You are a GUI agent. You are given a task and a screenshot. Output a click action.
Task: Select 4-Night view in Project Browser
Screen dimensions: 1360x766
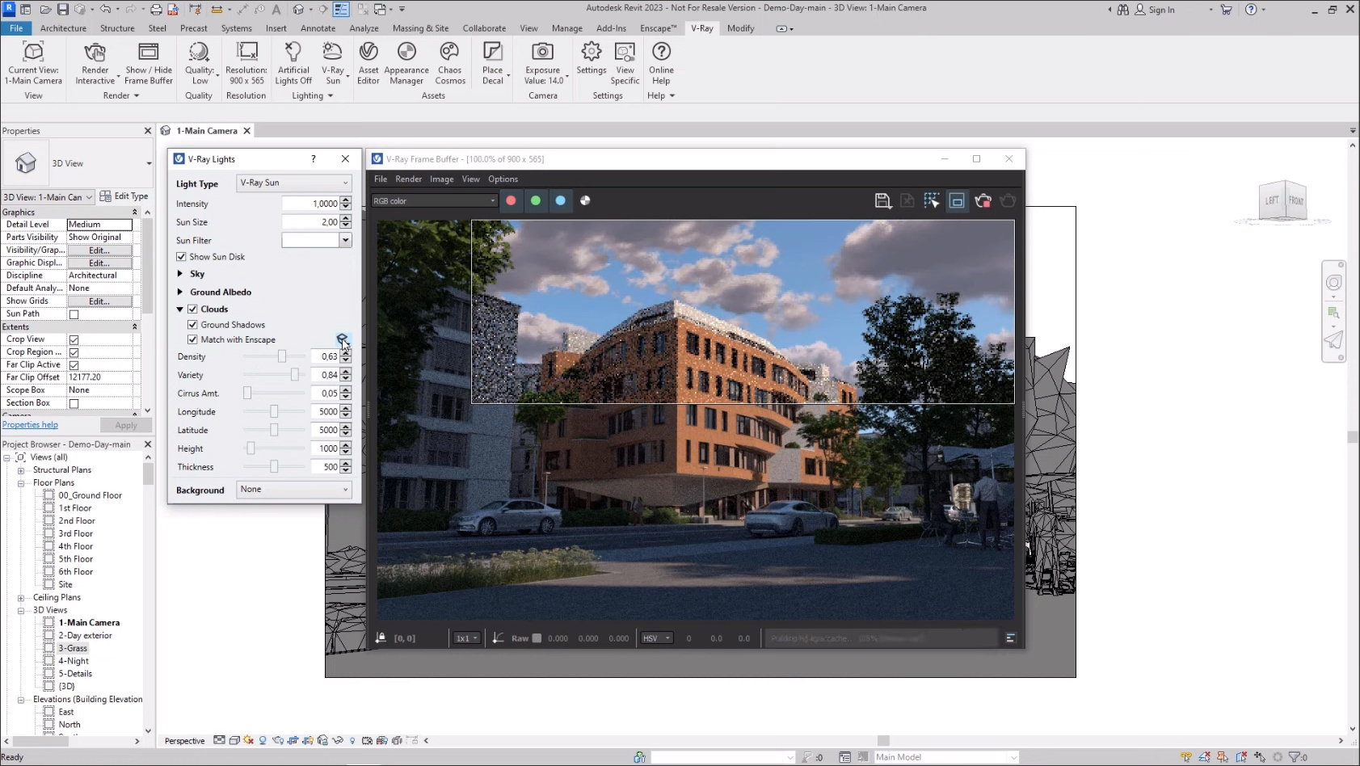(x=74, y=661)
